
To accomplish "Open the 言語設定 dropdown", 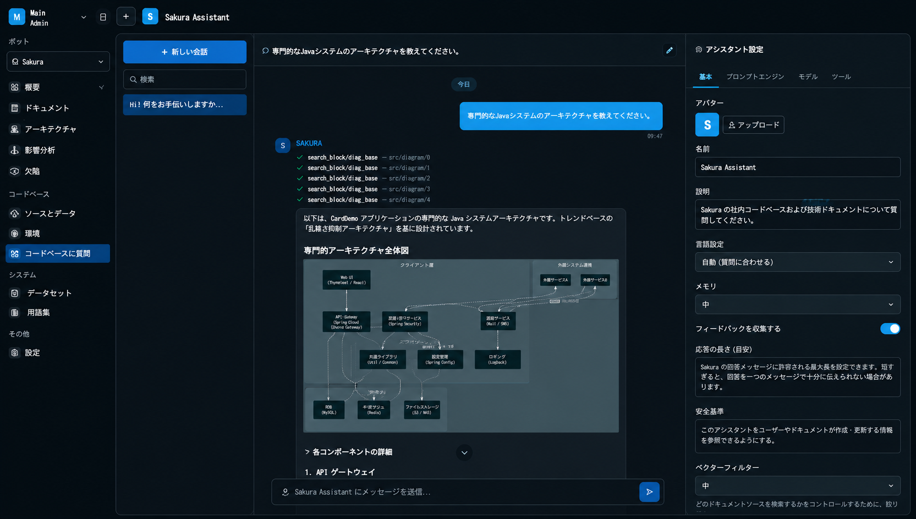I will (798, 262).
